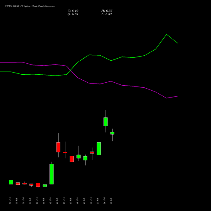Click the low value L: 5.32
Image resolution: width=211 pixels, height=211 pixels.
[x=106, y=14]
